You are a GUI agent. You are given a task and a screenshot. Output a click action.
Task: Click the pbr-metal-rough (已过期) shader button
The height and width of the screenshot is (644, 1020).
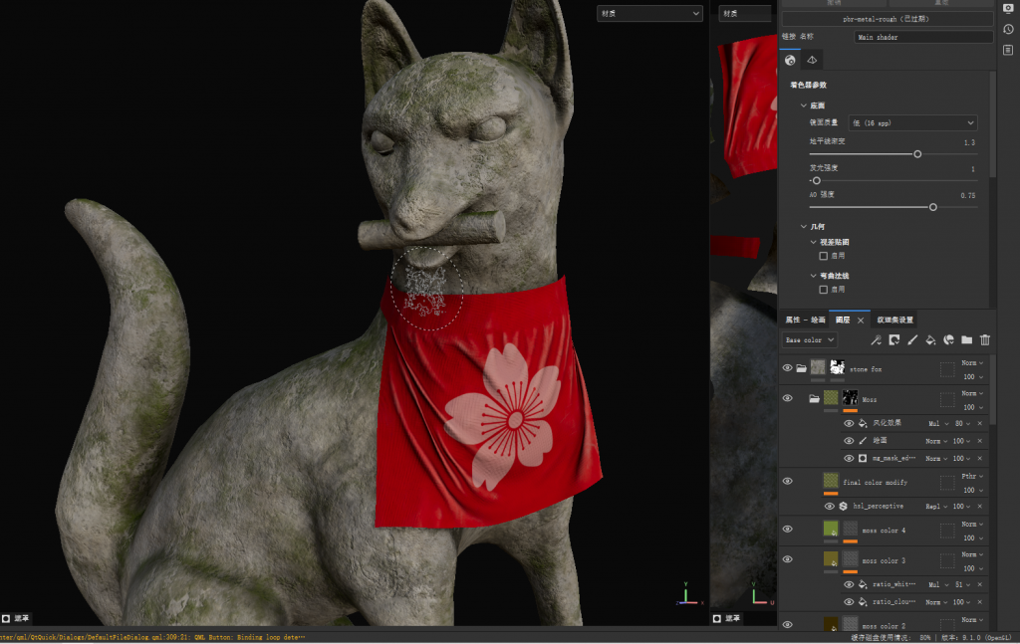[887, 19]
